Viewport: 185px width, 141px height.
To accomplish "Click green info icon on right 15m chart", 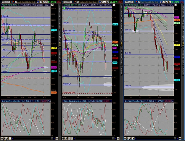I will pos(126,8).
